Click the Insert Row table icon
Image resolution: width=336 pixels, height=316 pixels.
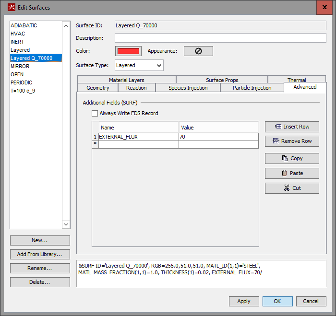pos(278,127)
